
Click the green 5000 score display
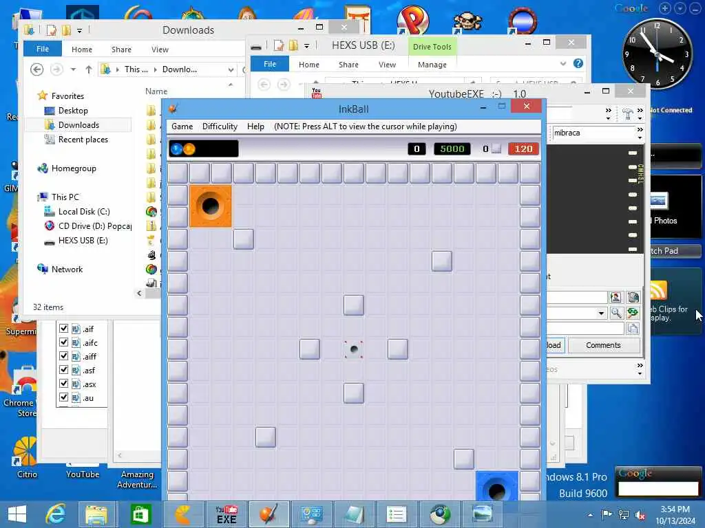(x=452, y=148)
